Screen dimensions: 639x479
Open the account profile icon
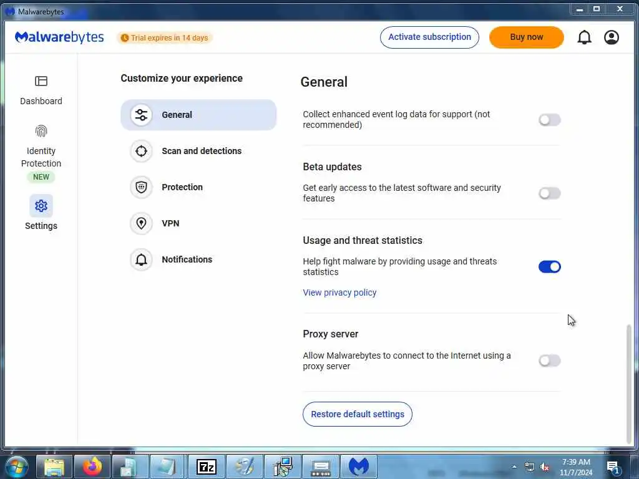coord(612,37)
